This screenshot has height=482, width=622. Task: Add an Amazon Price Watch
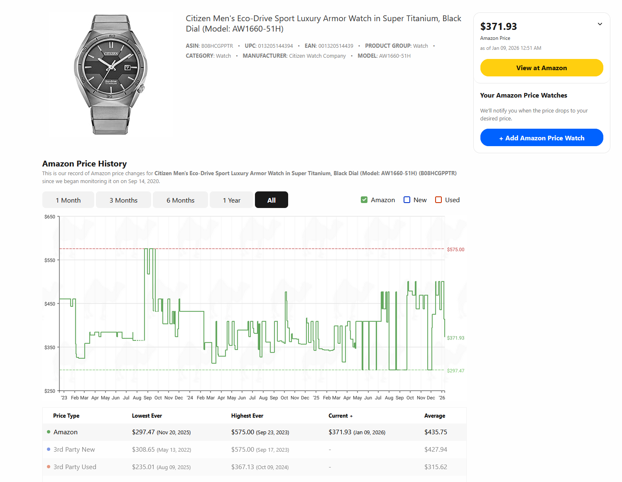(x=541, y=138)
